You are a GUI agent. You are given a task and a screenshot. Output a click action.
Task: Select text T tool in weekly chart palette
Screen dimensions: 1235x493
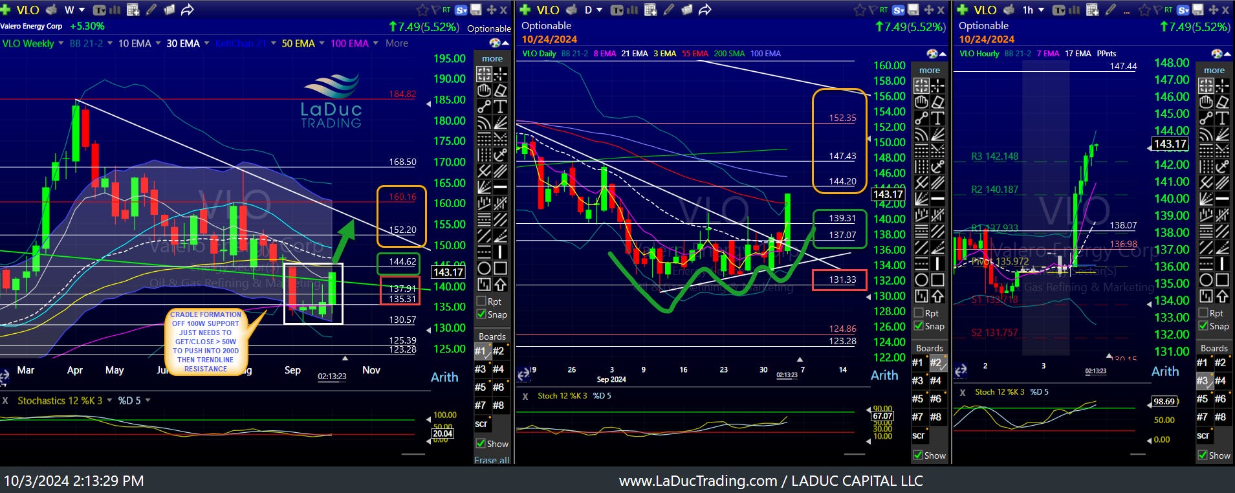(x=500, y=107)
